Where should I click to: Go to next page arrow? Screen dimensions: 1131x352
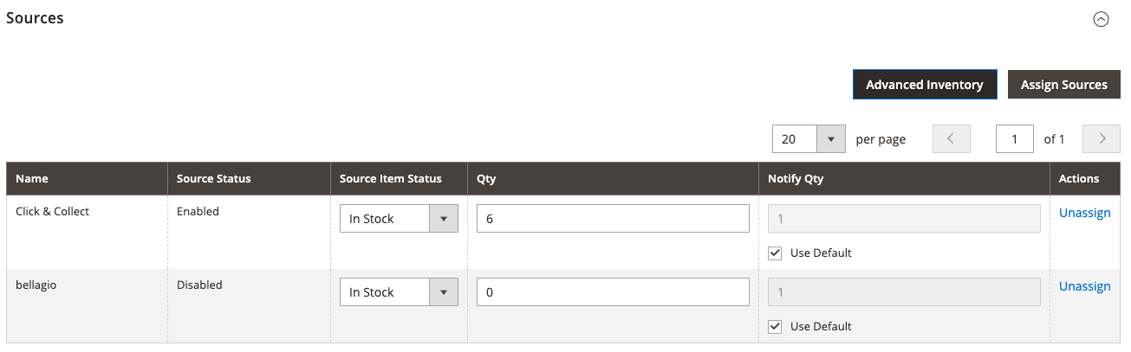(1102, 138)
